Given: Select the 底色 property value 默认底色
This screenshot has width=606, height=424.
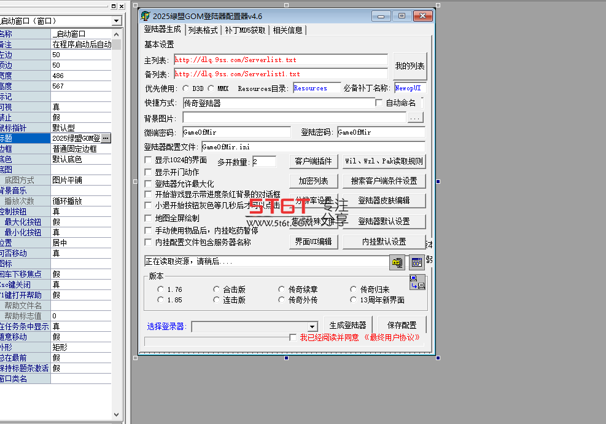Looking at the screenshot, I should pos(81,159).
